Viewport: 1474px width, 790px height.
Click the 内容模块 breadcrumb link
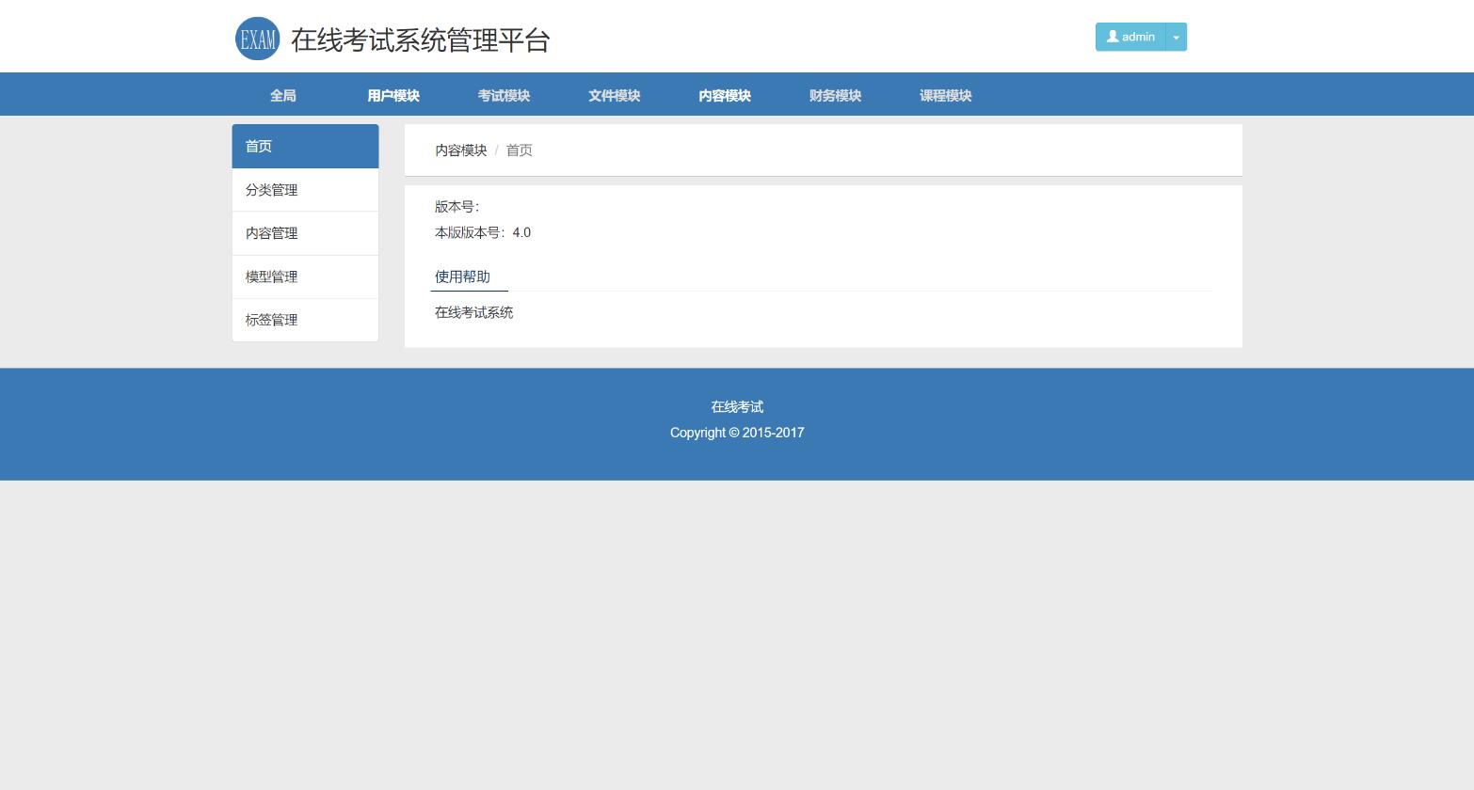[460, 150]
